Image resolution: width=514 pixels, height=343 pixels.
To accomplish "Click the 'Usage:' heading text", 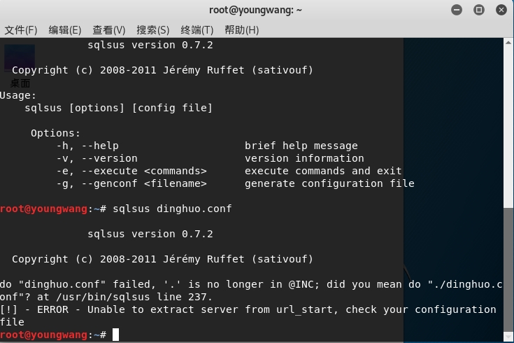I will pyautogui.click(x=18, y=95).
